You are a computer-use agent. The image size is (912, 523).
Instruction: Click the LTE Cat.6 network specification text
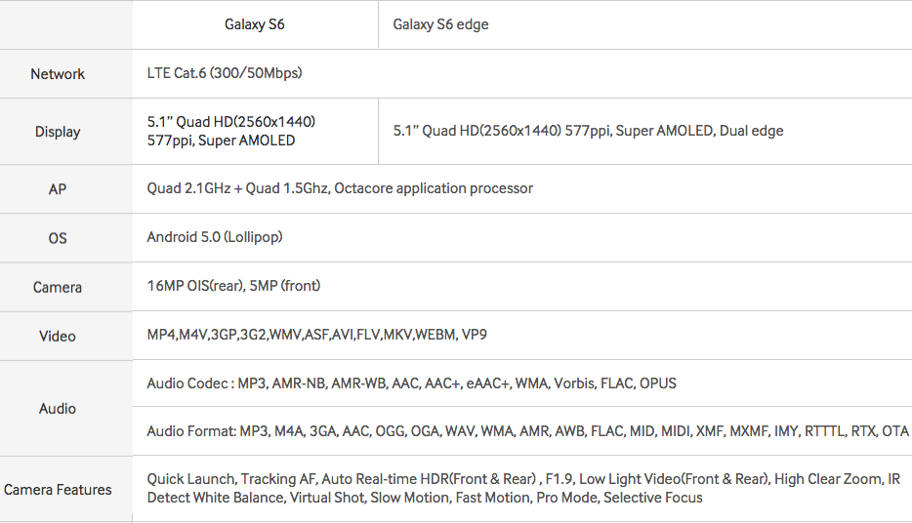[225, 73]
